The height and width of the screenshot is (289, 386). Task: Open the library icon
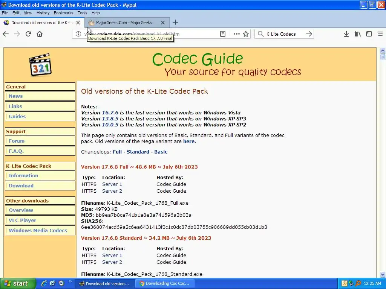[x=358, y=34]
